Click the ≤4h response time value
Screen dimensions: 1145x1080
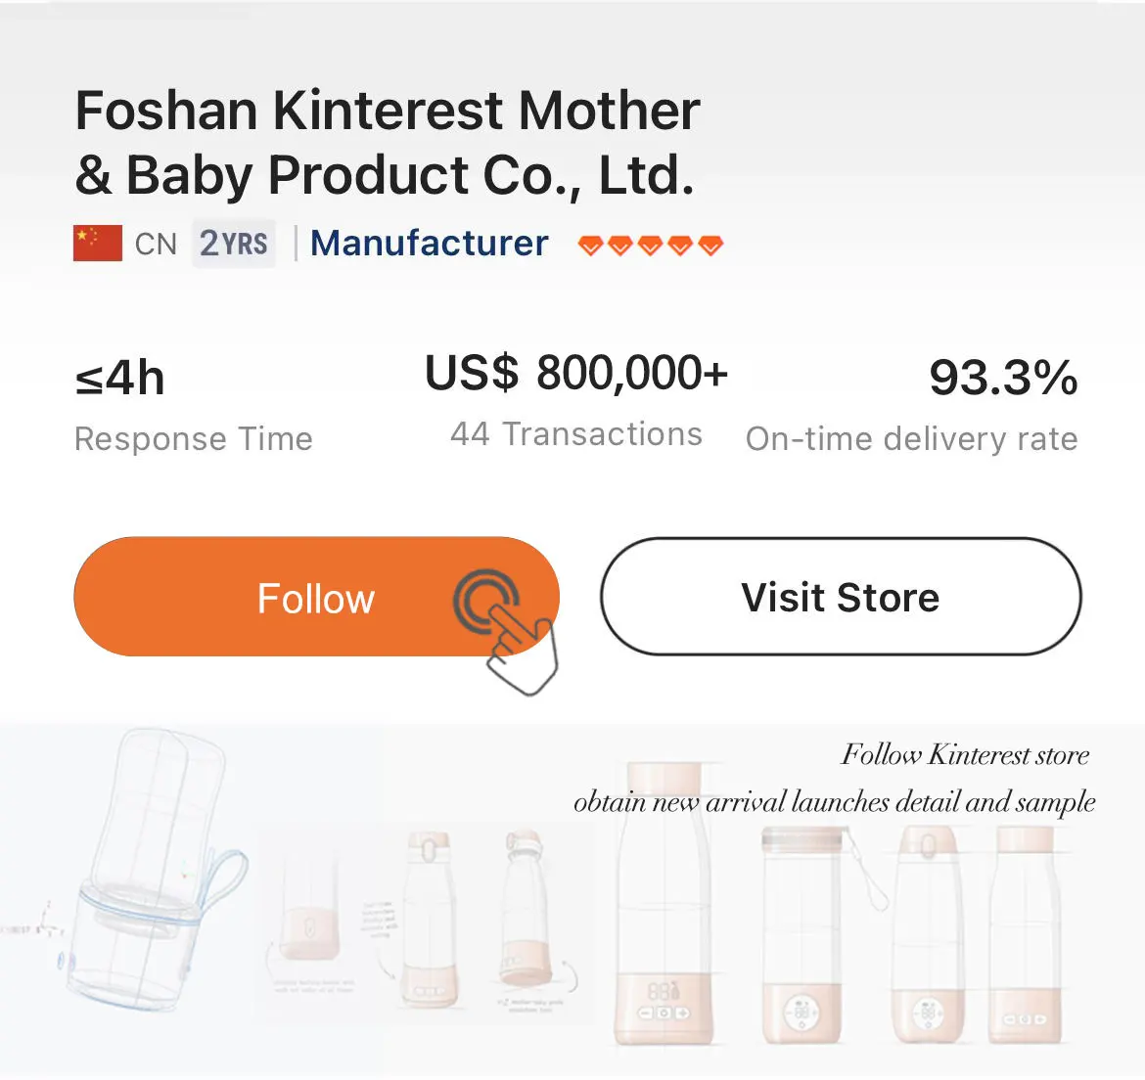click(119, 379)
